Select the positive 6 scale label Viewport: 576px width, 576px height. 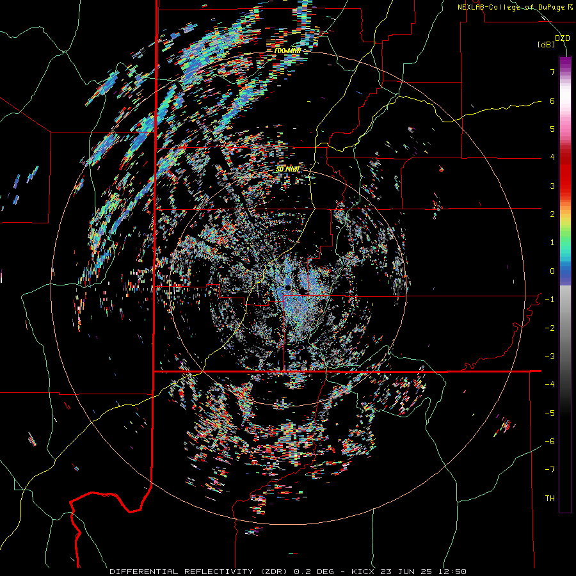coord(552,100)
